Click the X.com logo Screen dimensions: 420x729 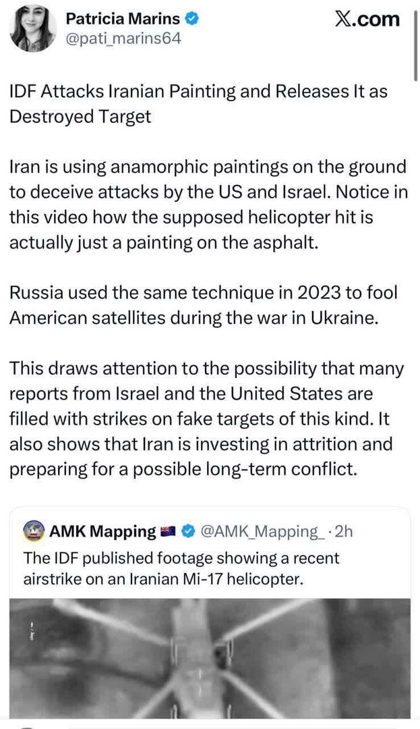pos(367,19)
